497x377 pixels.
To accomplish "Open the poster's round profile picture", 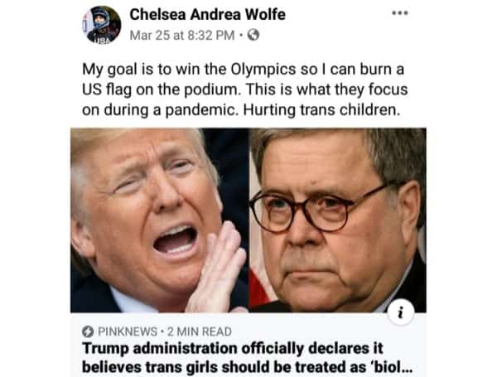I will [101, 25].
